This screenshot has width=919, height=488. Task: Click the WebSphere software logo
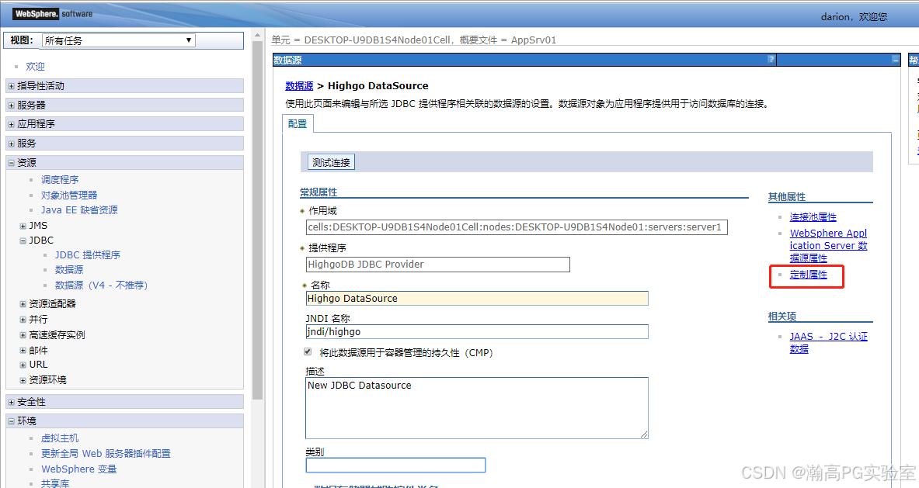click(53, 13)
